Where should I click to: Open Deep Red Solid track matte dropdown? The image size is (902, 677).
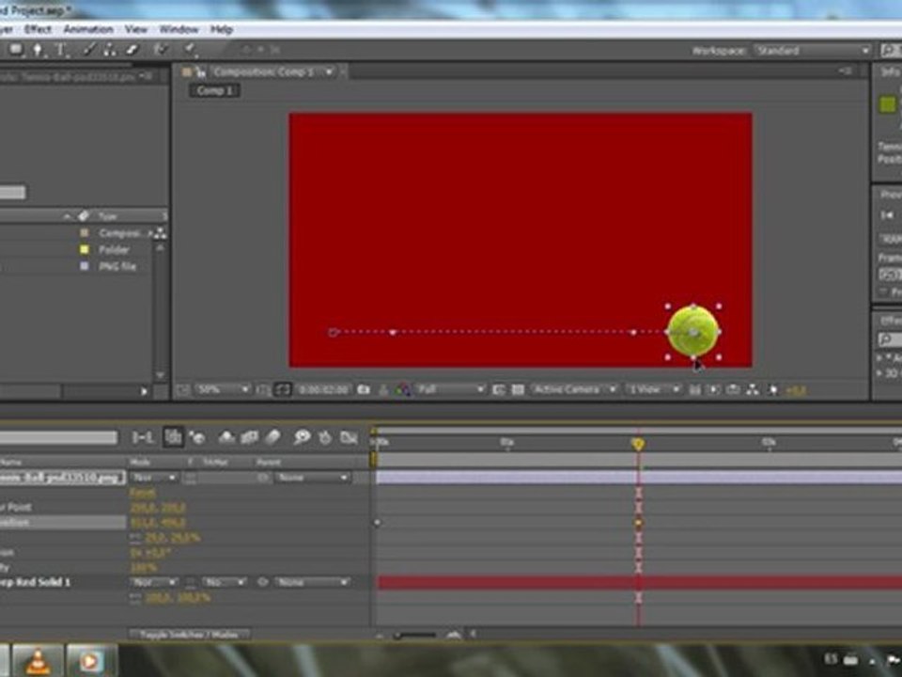[225, 582]
